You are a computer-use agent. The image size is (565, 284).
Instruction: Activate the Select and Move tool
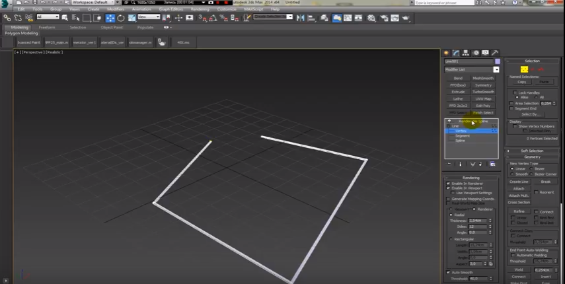(110, 18)
